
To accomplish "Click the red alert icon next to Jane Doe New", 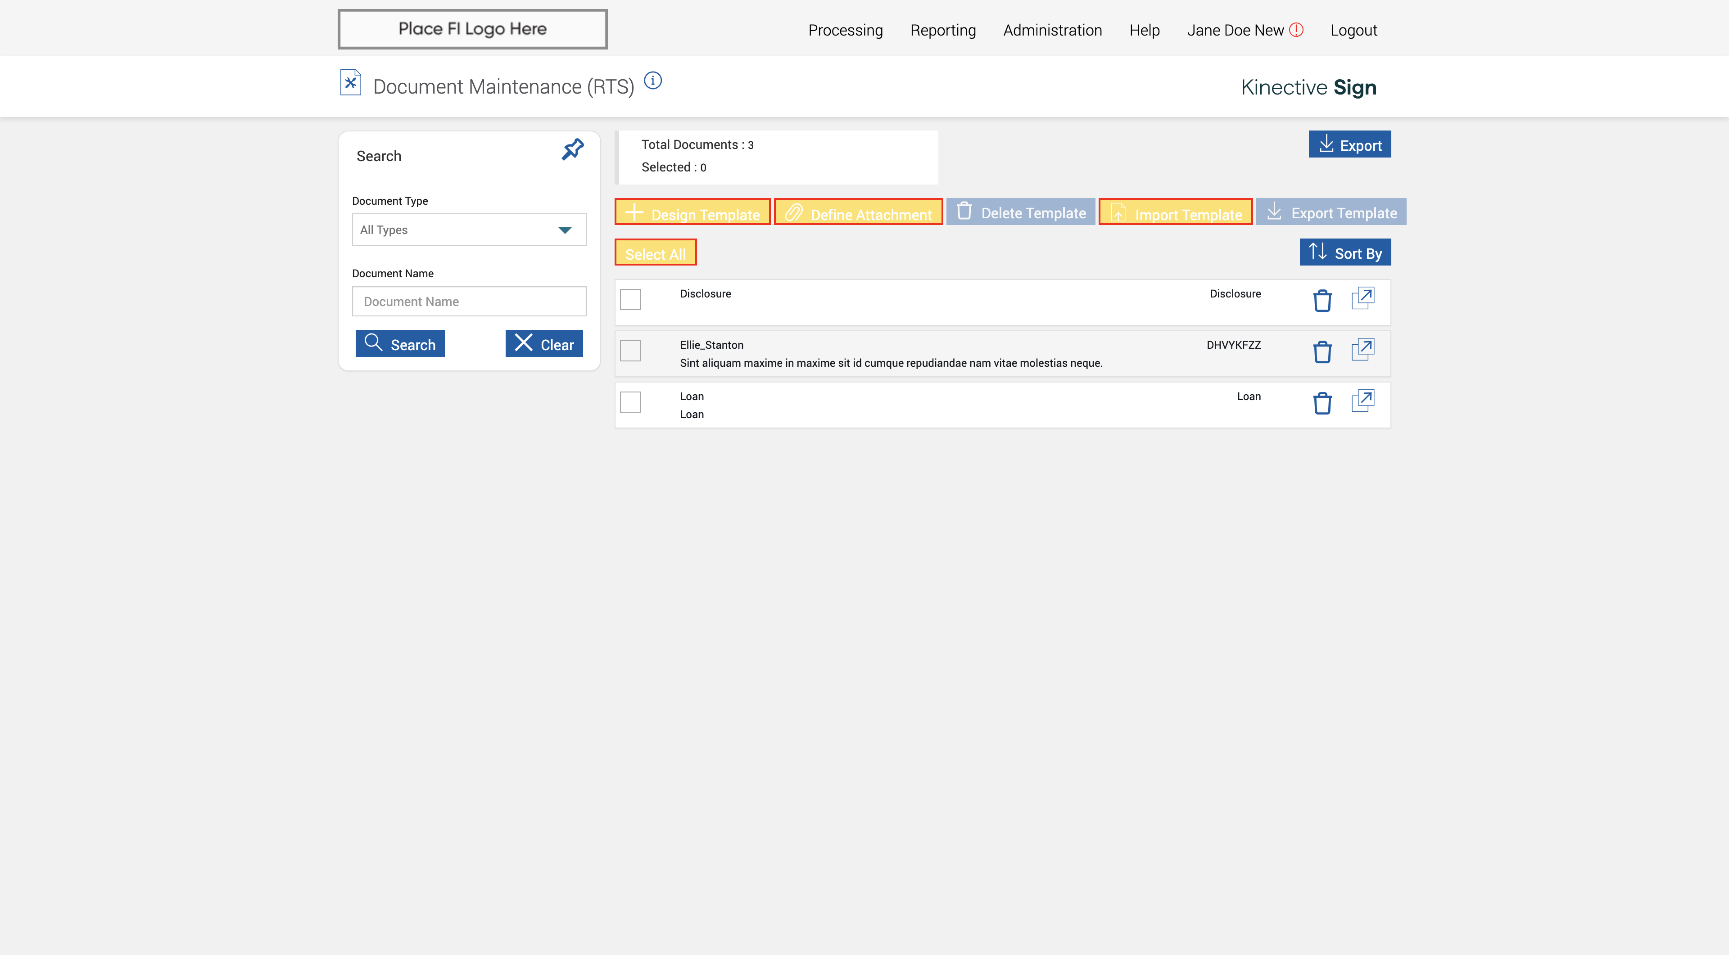I will 1296,30.
